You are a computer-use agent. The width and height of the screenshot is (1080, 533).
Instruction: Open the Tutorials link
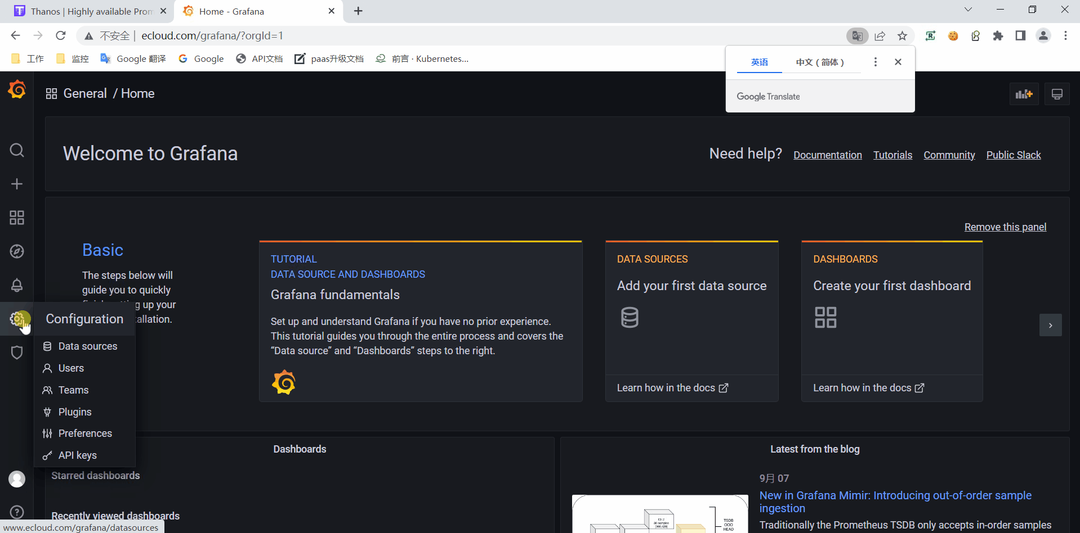892,155
